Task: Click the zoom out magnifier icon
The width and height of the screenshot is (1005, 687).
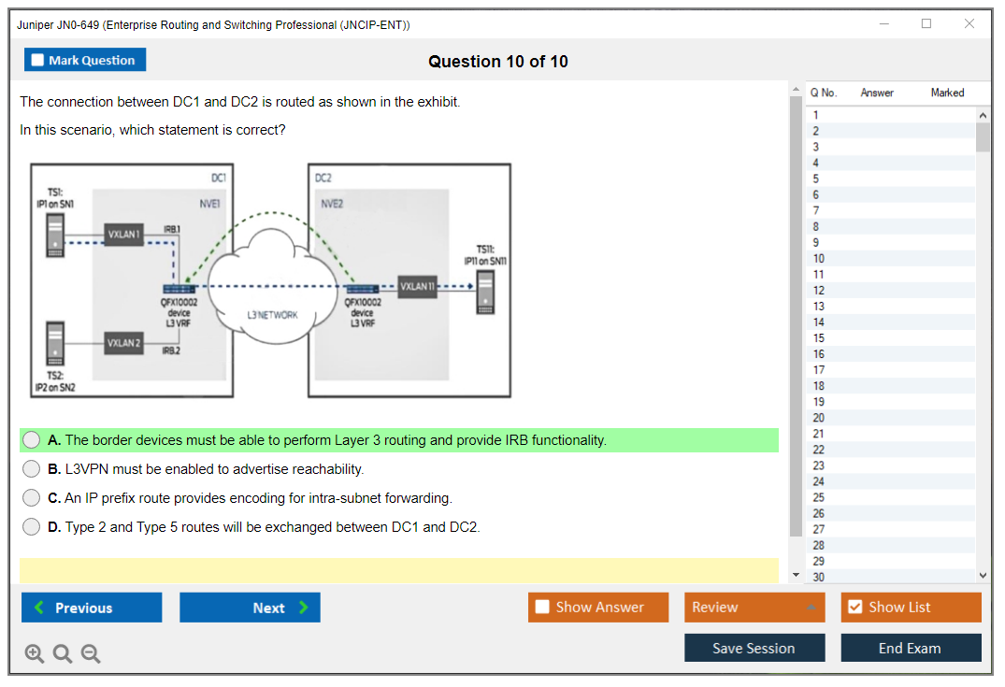Action: point(91,654)
